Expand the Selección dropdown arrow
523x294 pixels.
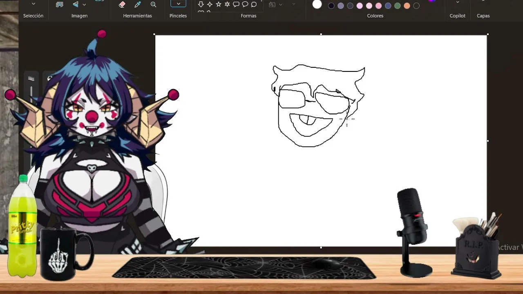(34, 4)
